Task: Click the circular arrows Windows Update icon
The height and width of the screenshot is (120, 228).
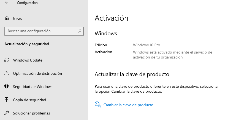Action: pos(7,60)
